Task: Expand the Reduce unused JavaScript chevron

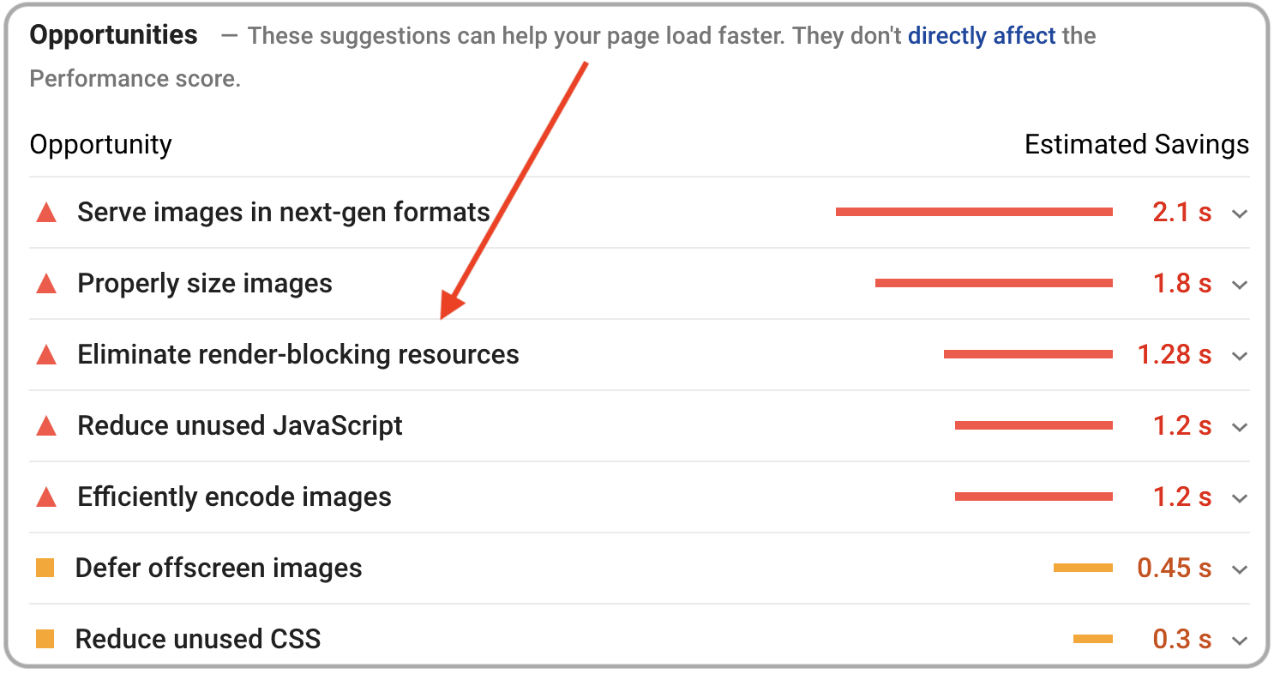Action: tap(1239, 427)
